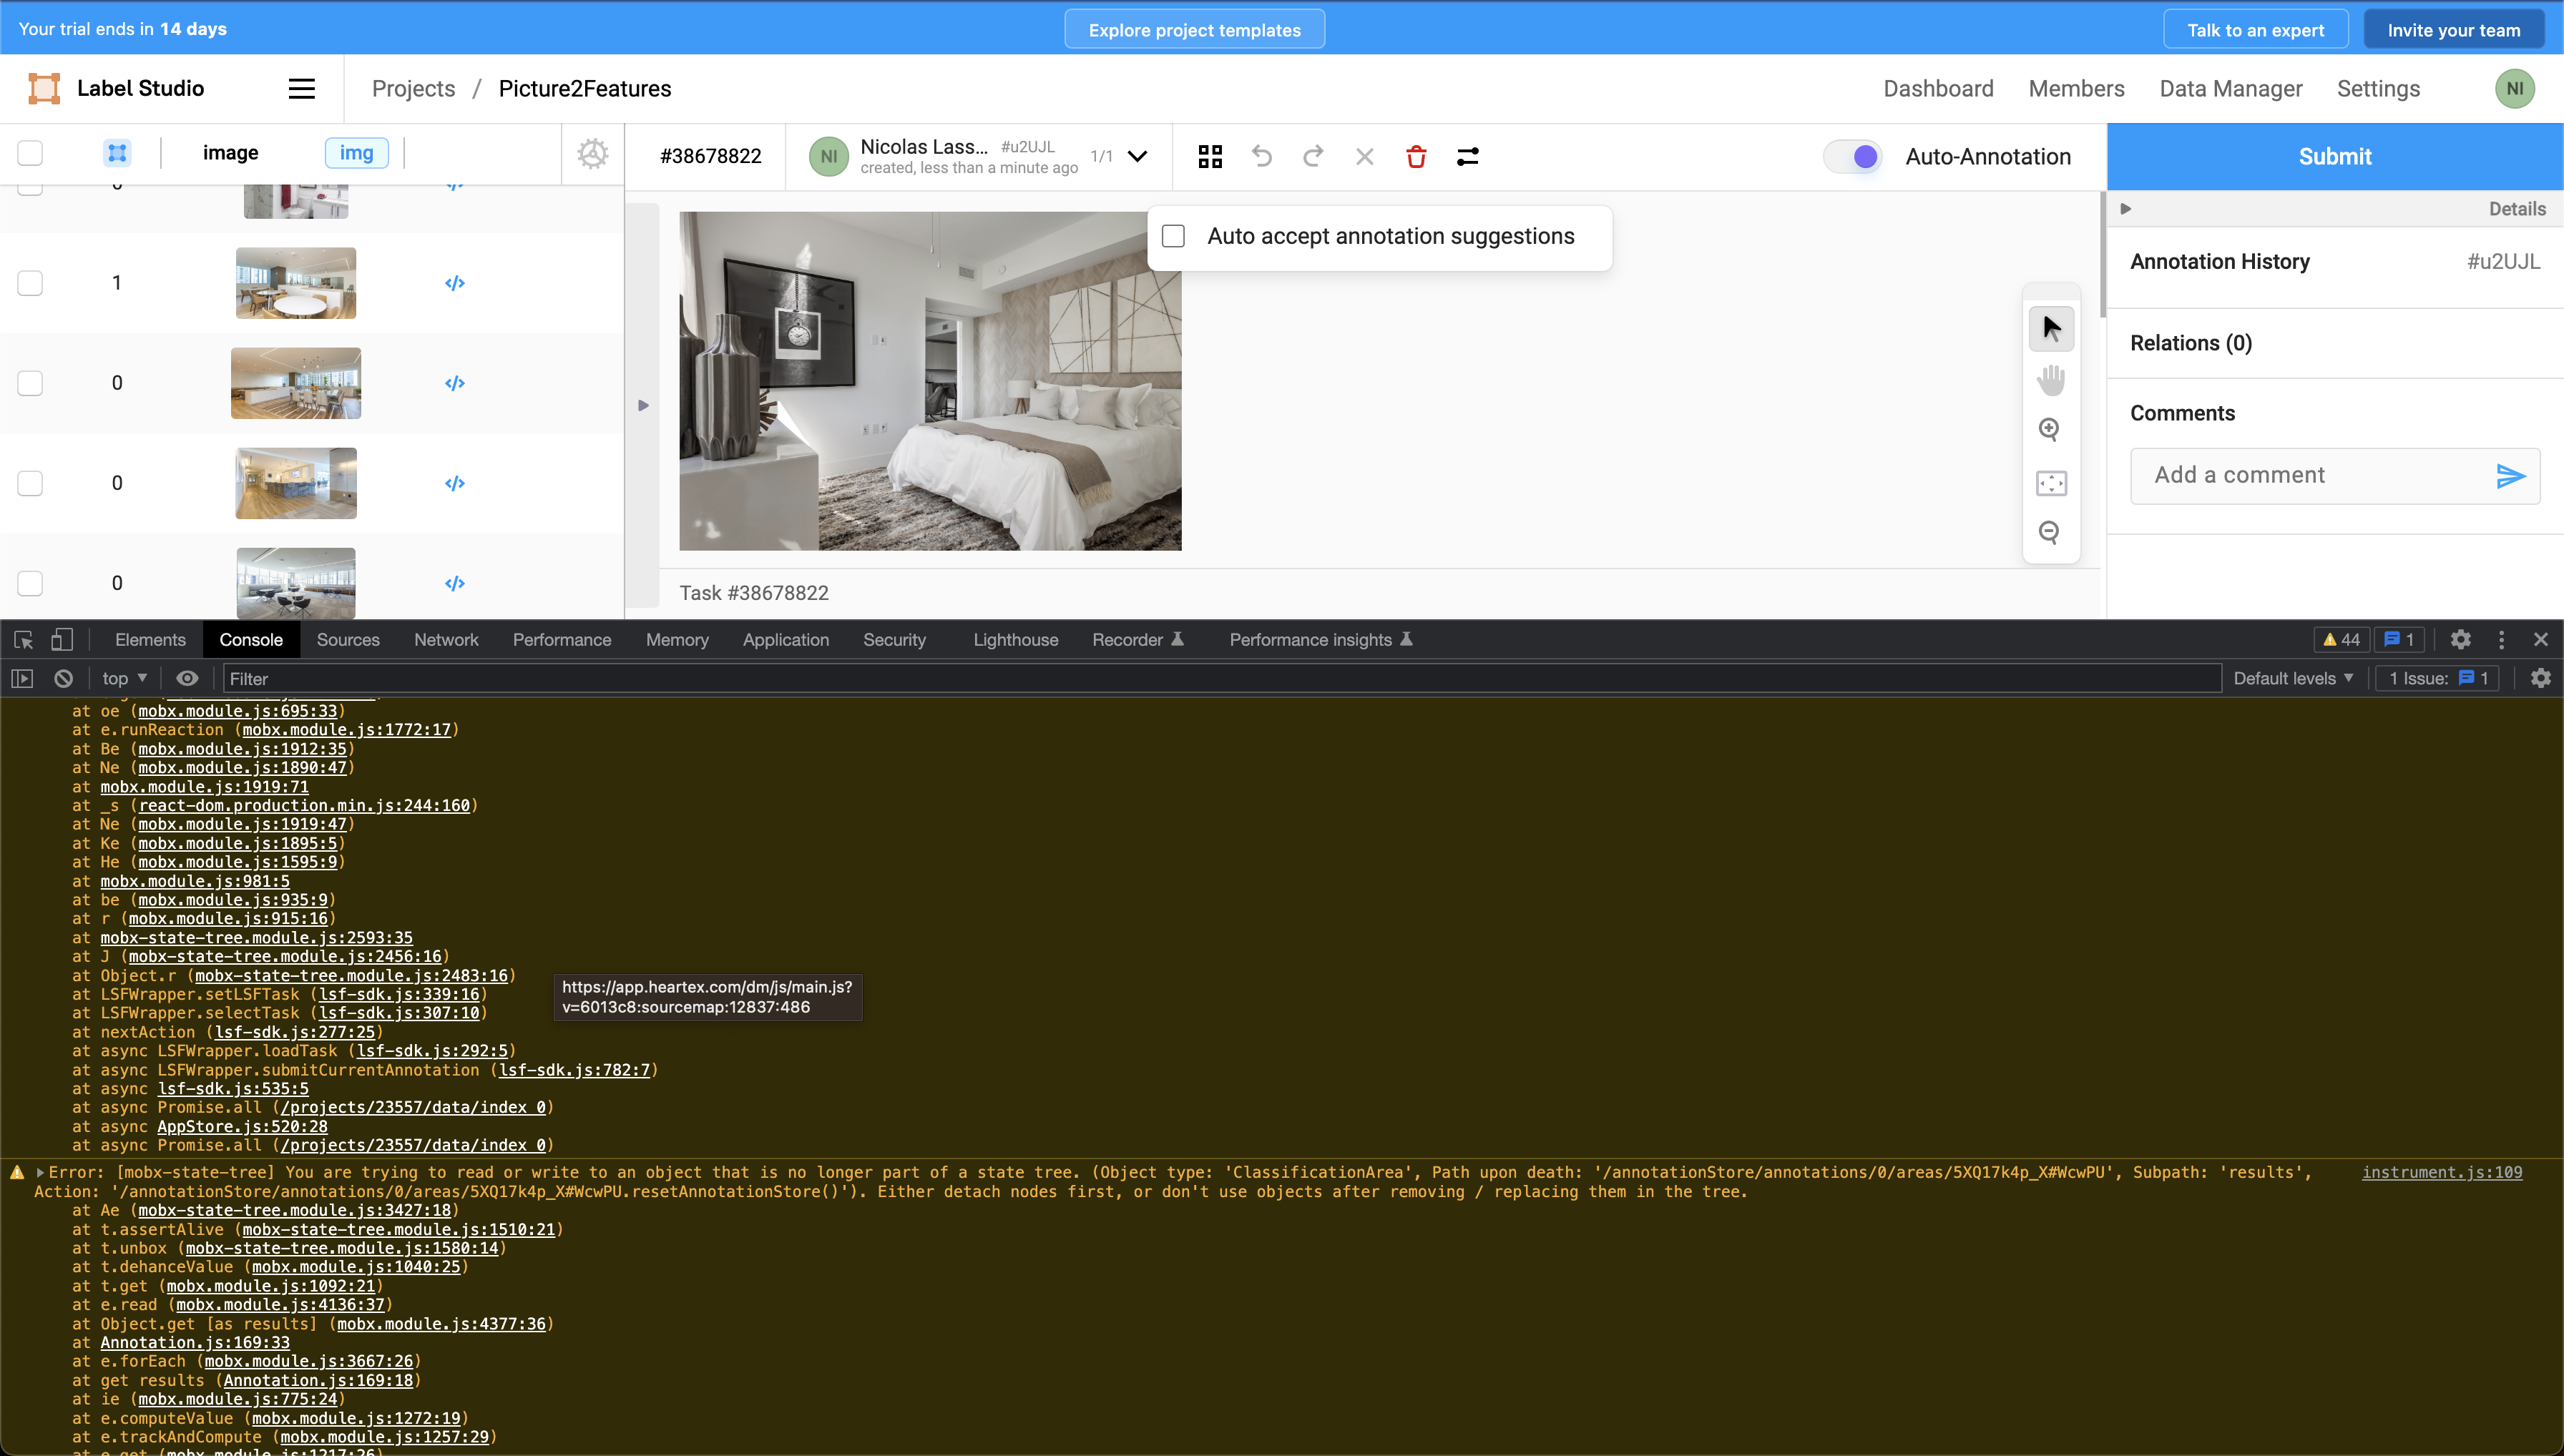Enable Auto accept annotation suggestions
The height and width of the screenshot is (1456, 2564).
click(x=1173, y=235)
